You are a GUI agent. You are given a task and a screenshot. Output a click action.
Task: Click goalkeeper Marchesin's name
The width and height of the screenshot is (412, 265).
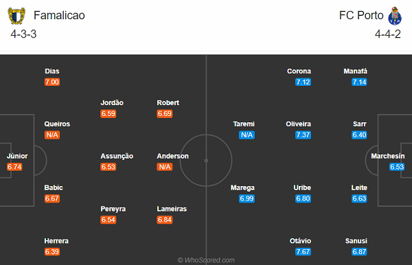tap(387, 156)
